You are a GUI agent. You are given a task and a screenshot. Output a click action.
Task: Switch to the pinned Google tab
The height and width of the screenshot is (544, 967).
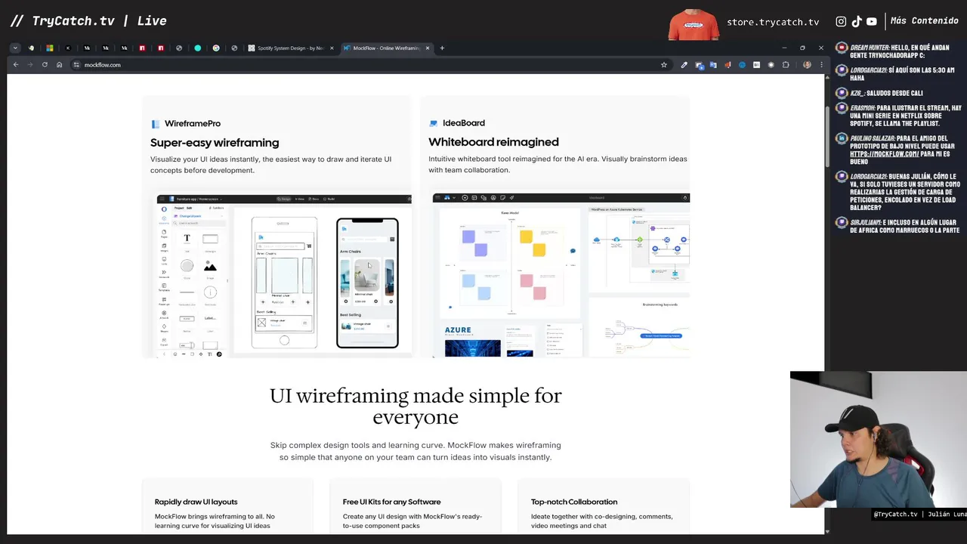pos(216,48)
